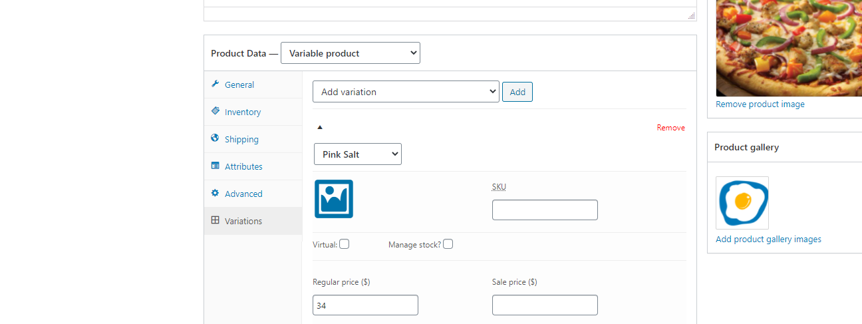Open the Variable product type dropdown
The width and height of the screenshot is (862, 324).
click(x=351, y=53)
